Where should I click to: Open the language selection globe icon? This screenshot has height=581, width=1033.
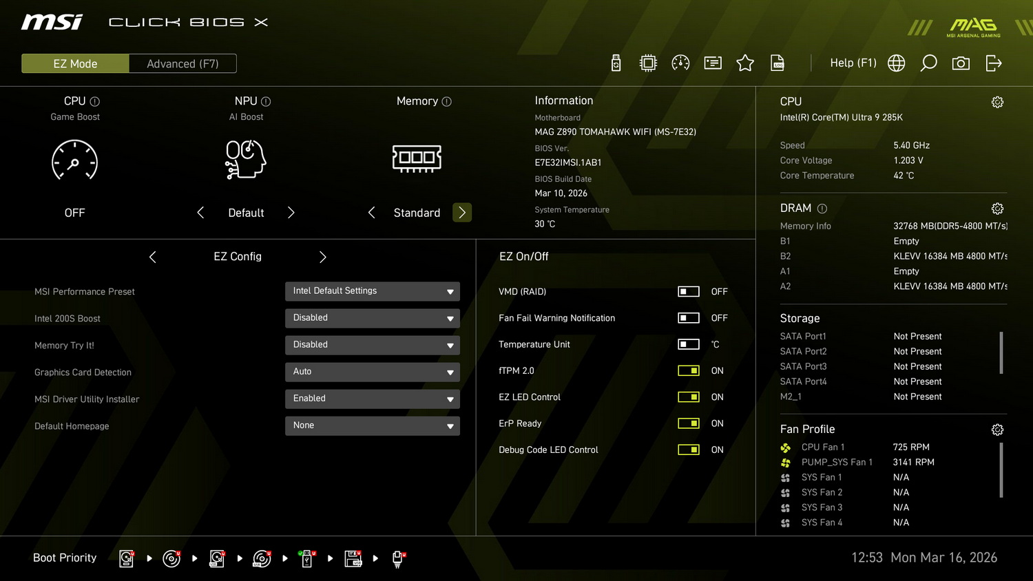[x=896, y=63]
